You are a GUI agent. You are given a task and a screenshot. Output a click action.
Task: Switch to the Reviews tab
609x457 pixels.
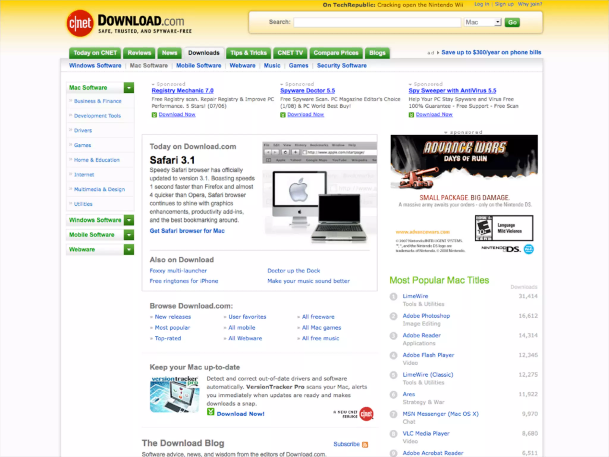click(x=139, y=53)
